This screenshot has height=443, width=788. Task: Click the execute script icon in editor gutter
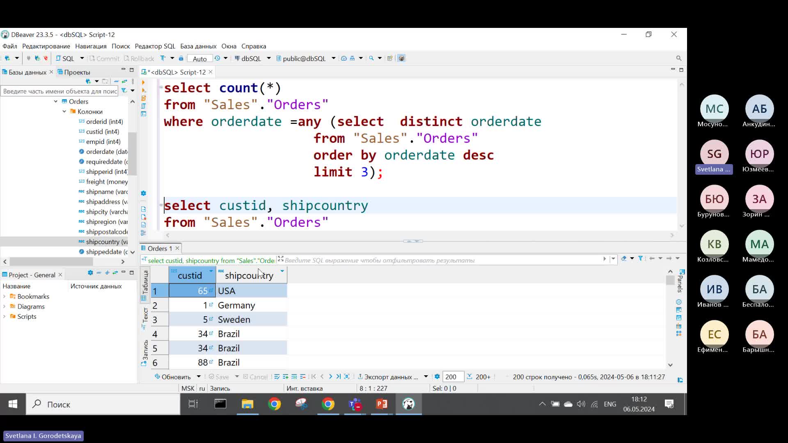click(x=143, y=98)
